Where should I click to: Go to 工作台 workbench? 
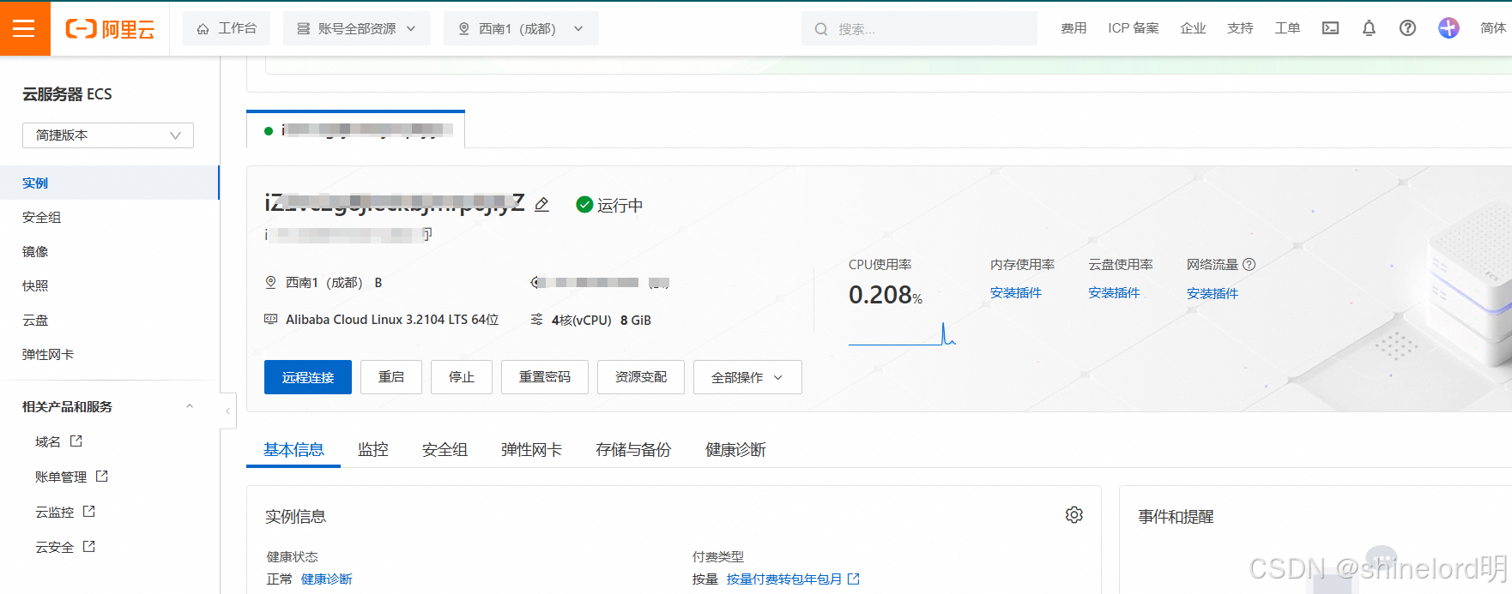click(x=227, y=28)
